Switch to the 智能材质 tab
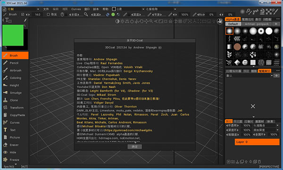The height and width of the screenshot is (170, 283). pyautogui.click(x=265, y=71)
